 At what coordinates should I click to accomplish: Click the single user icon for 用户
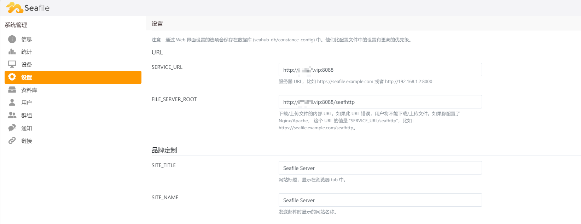tap(12, 102)
